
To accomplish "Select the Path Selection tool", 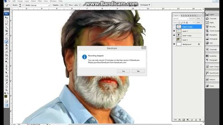I will point(6,73).
